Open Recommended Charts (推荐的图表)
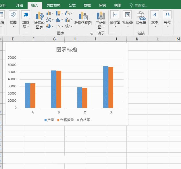This screenshot has width=181, height=169. [x=39, y=20]
